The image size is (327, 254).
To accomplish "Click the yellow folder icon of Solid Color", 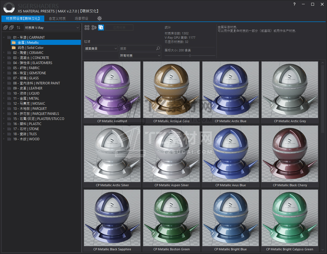I will coord(14,48).
